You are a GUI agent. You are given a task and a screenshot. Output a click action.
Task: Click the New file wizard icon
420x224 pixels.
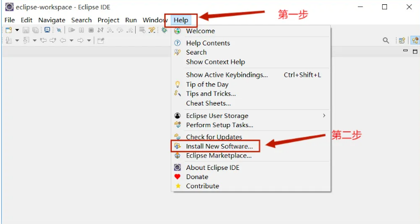tap(9, 30)
